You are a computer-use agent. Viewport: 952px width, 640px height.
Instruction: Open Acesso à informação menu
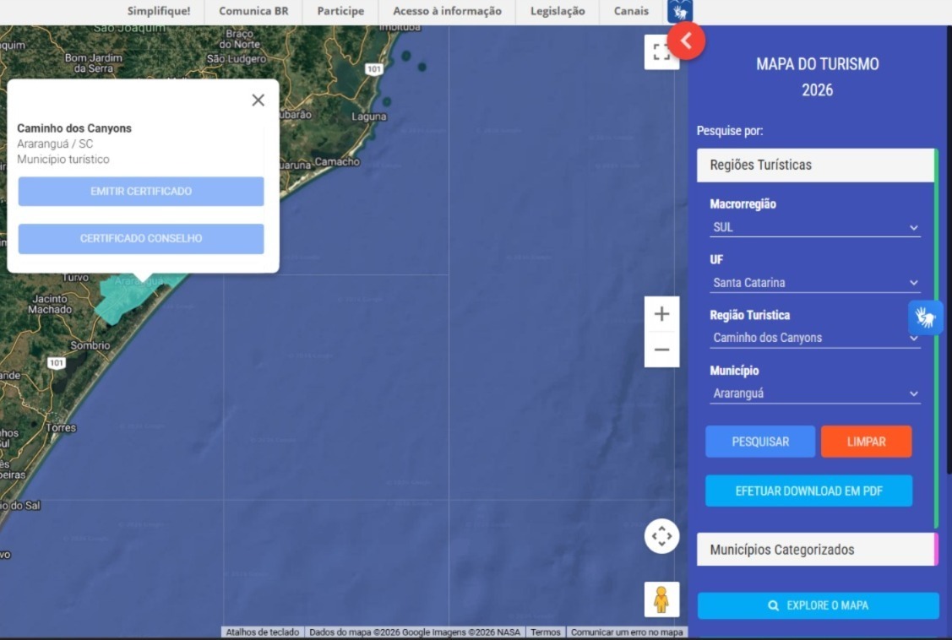click(447, 11)
